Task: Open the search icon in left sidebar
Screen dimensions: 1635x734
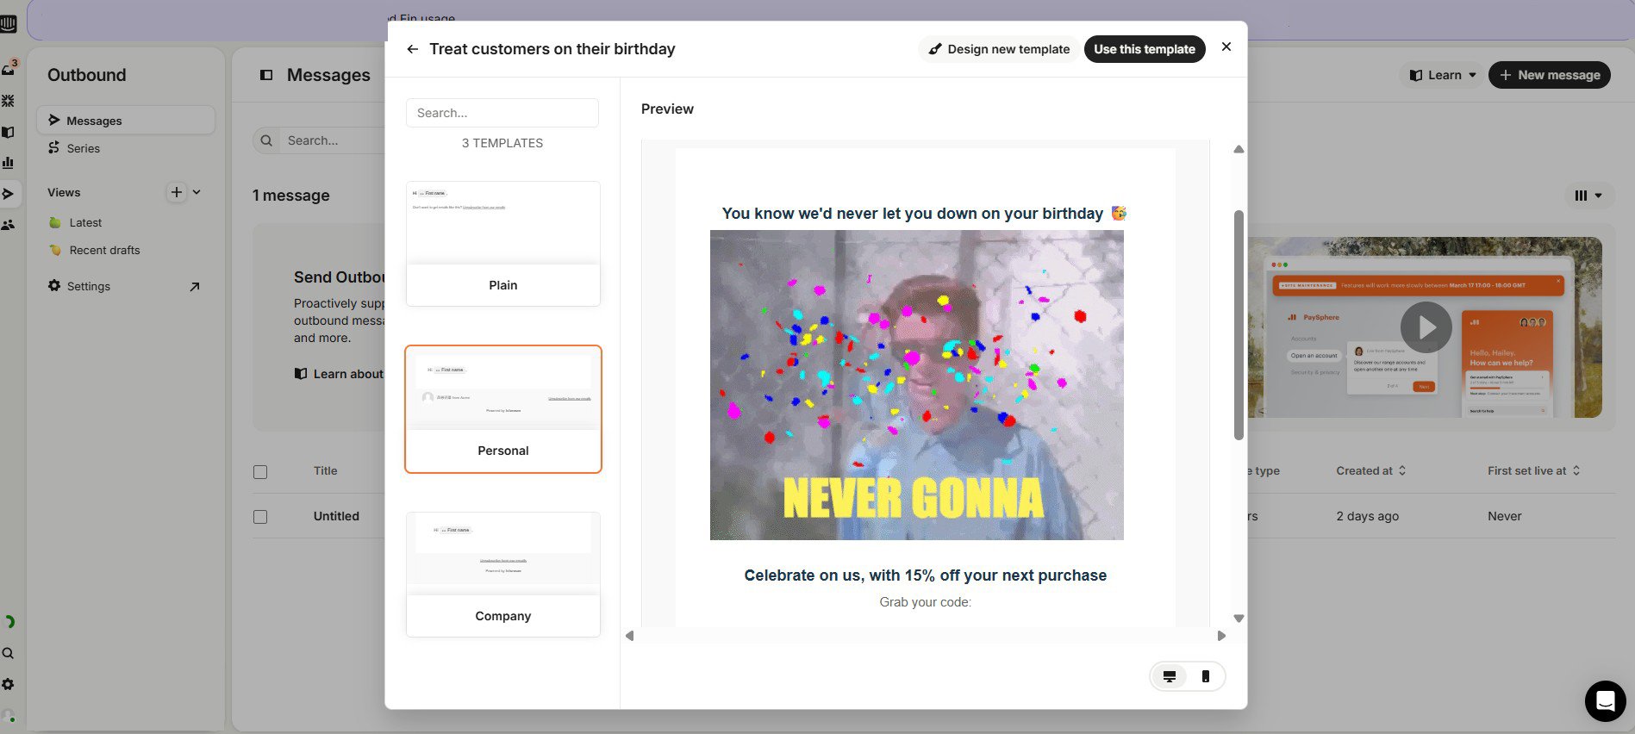Action: click(9, 653)
